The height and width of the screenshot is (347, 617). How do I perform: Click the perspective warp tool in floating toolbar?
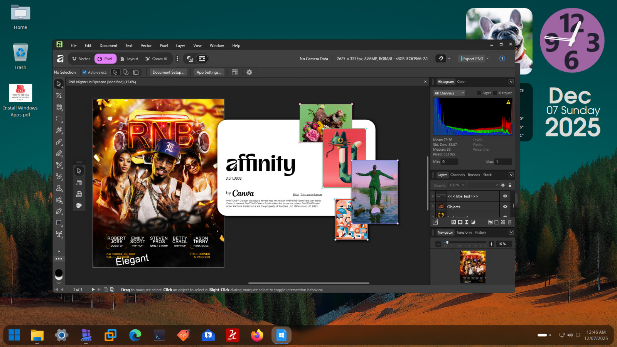point(79,194)
